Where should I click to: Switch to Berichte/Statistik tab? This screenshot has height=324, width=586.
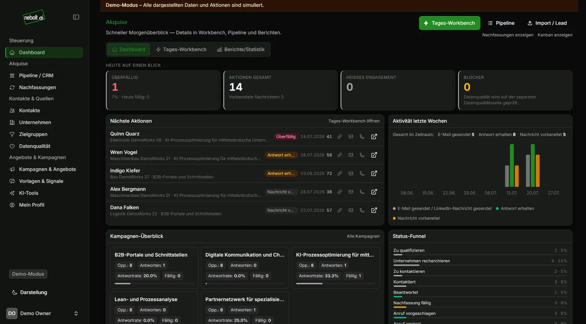pyautogui.click(x=241, y=49)
